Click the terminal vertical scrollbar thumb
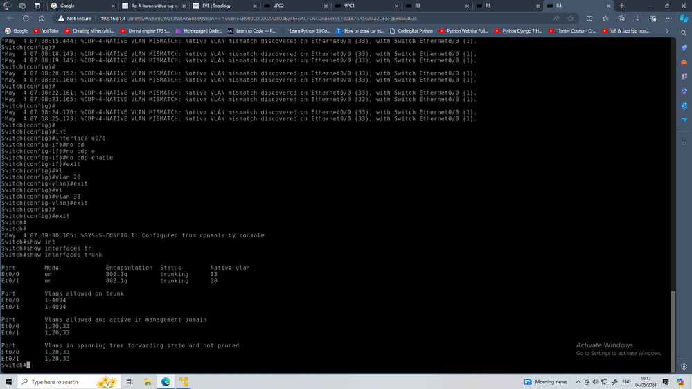692x389 pixels. [673, 331]
